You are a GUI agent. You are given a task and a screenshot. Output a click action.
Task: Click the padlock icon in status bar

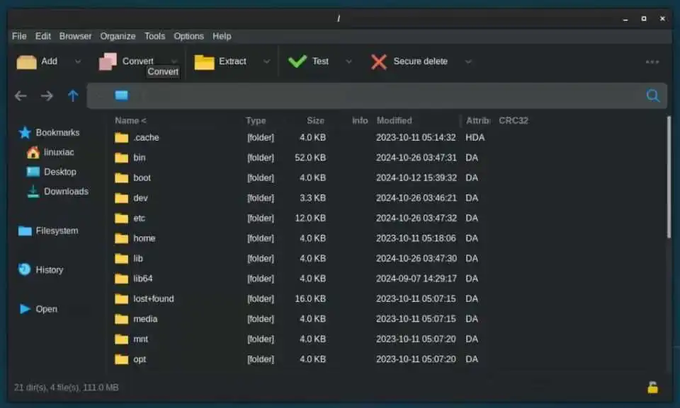coord(652,387)
